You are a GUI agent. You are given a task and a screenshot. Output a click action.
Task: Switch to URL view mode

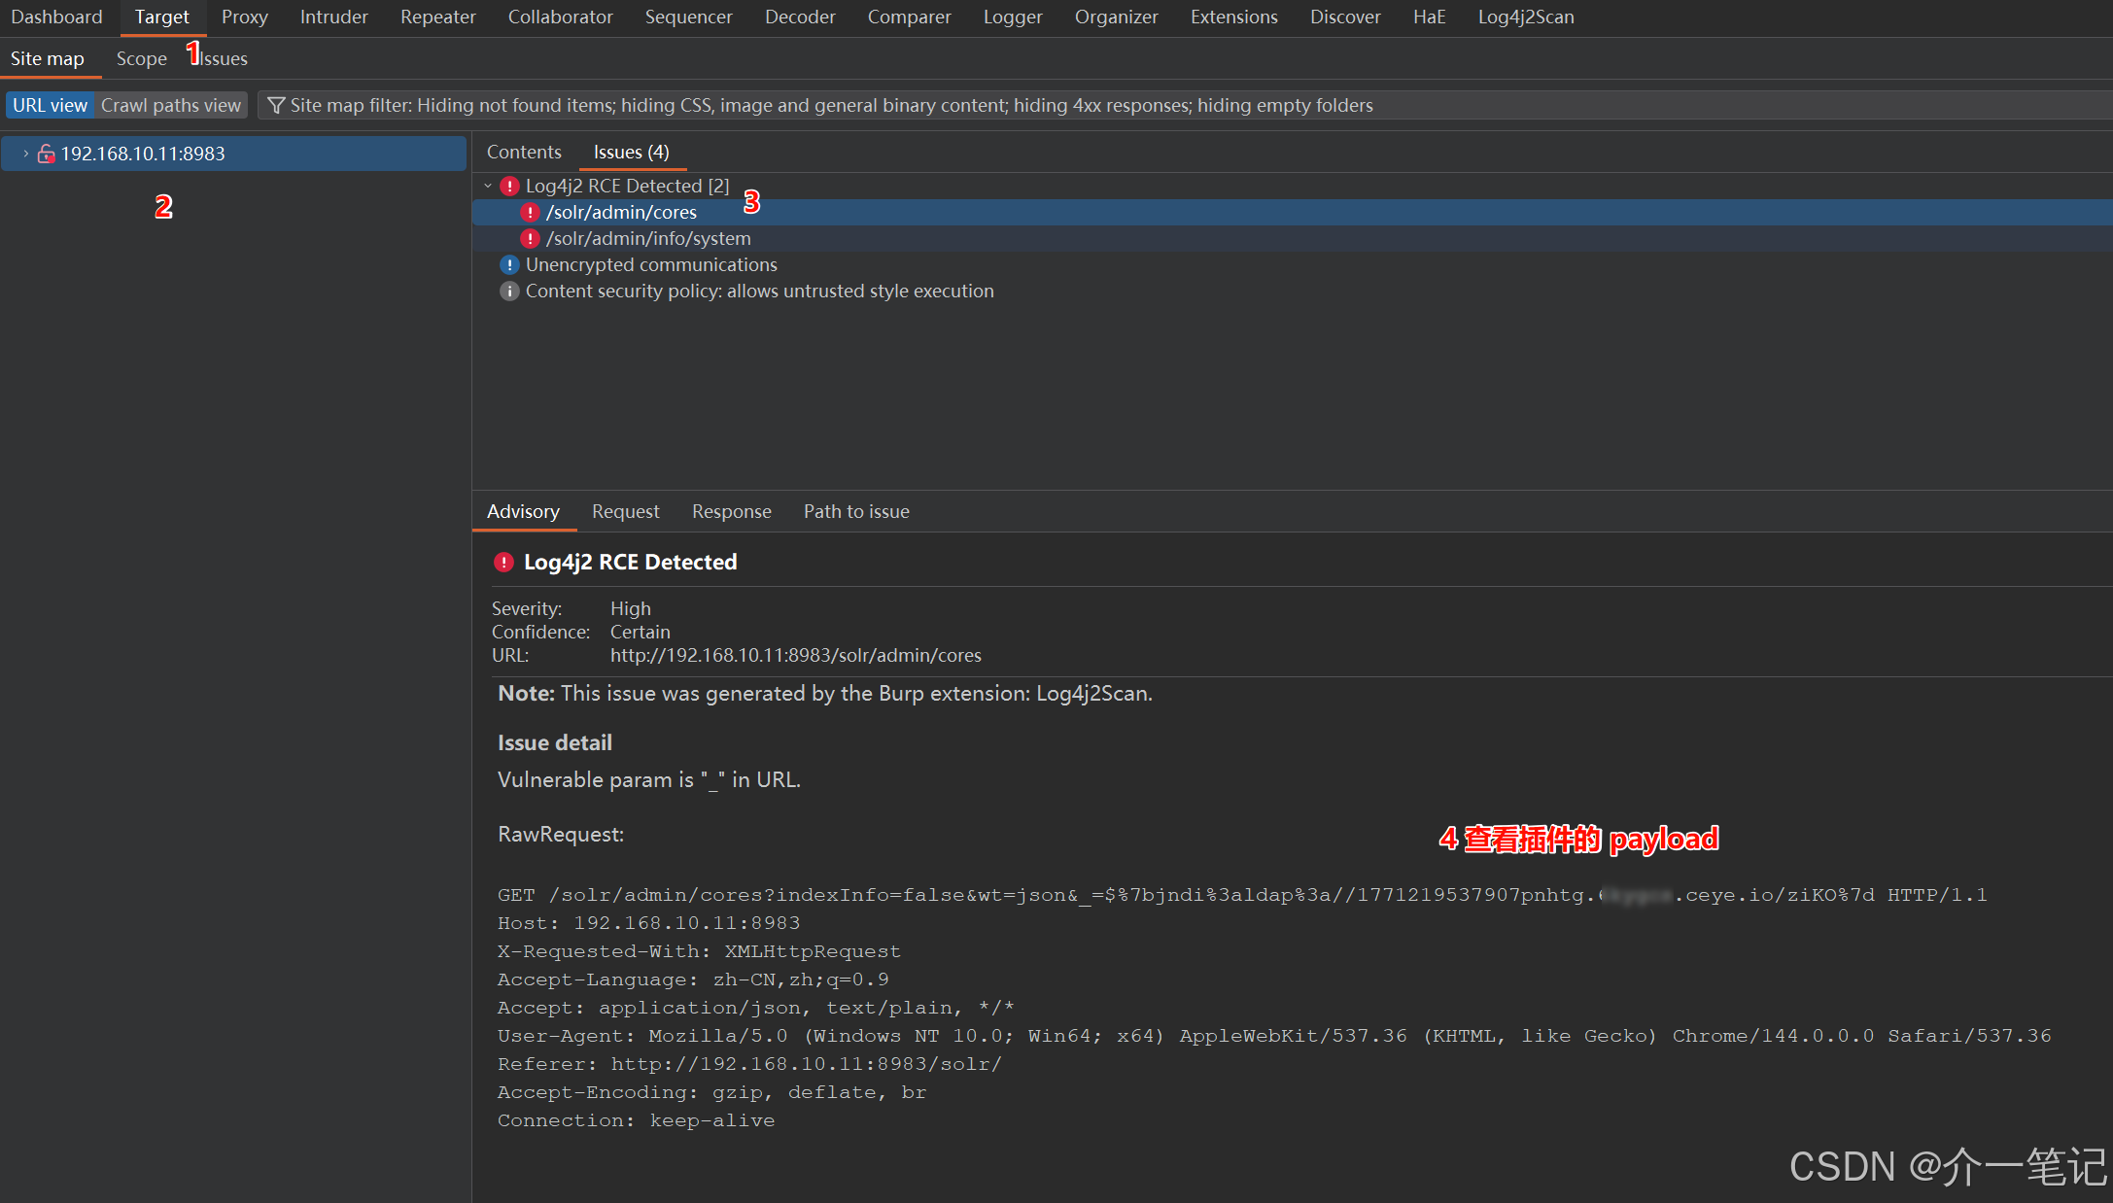pos(50,105)
